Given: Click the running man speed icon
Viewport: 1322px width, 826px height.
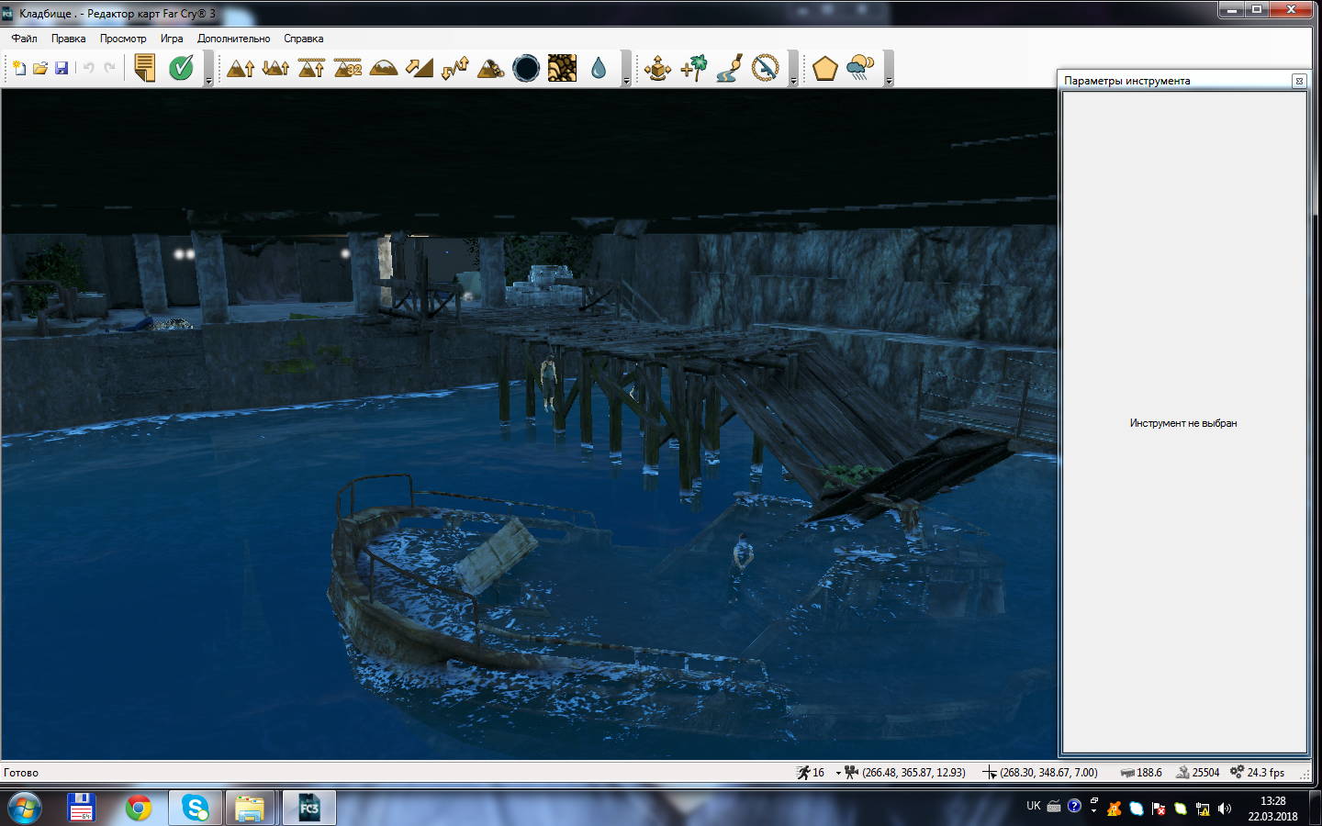Looking at the screenshot, I should [x=803, y=773].
